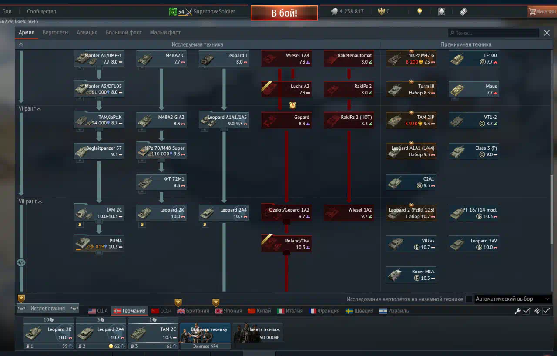Image resolution: width=557 pixels, height=356 pixels.
Task: Select TAM 2C crew slot 3
Action: click(153, 333)
